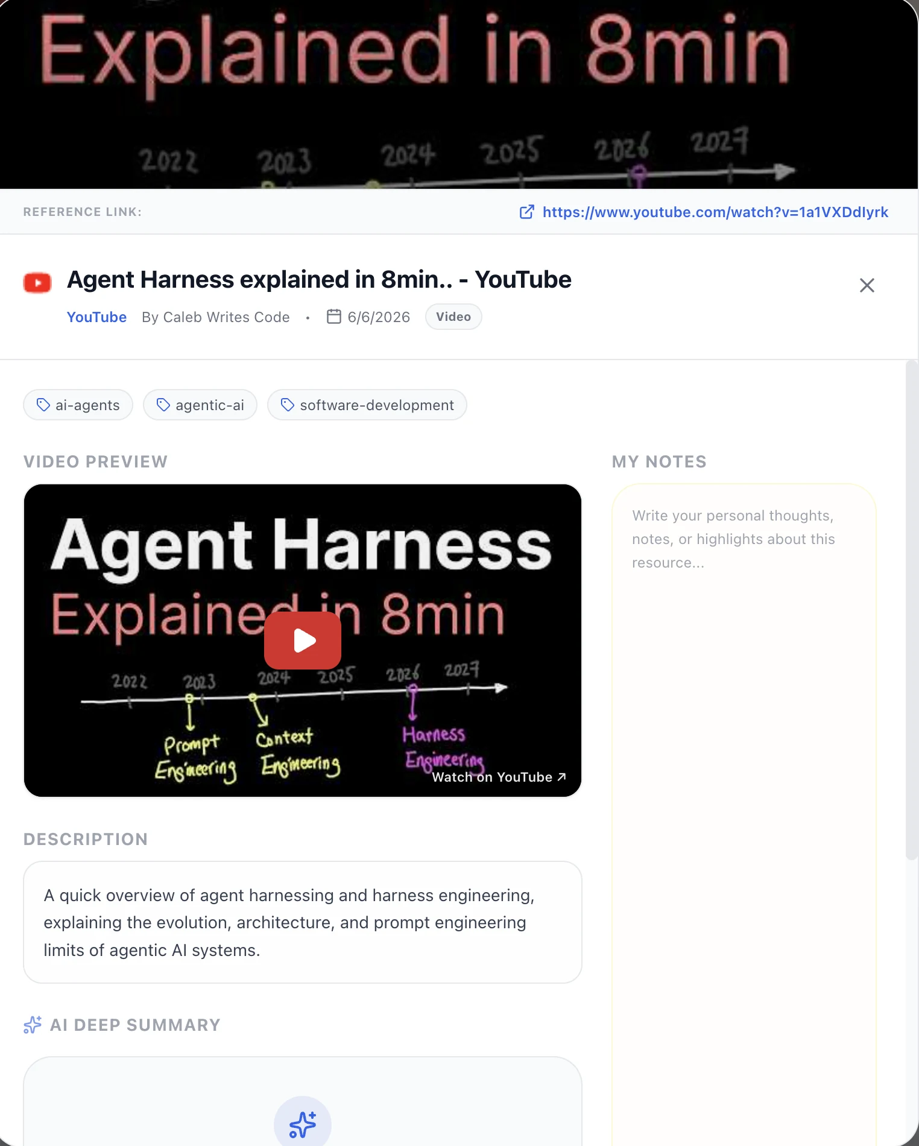Click the 'VIDEO PREVIEW' heading

(x=95, y=462)
